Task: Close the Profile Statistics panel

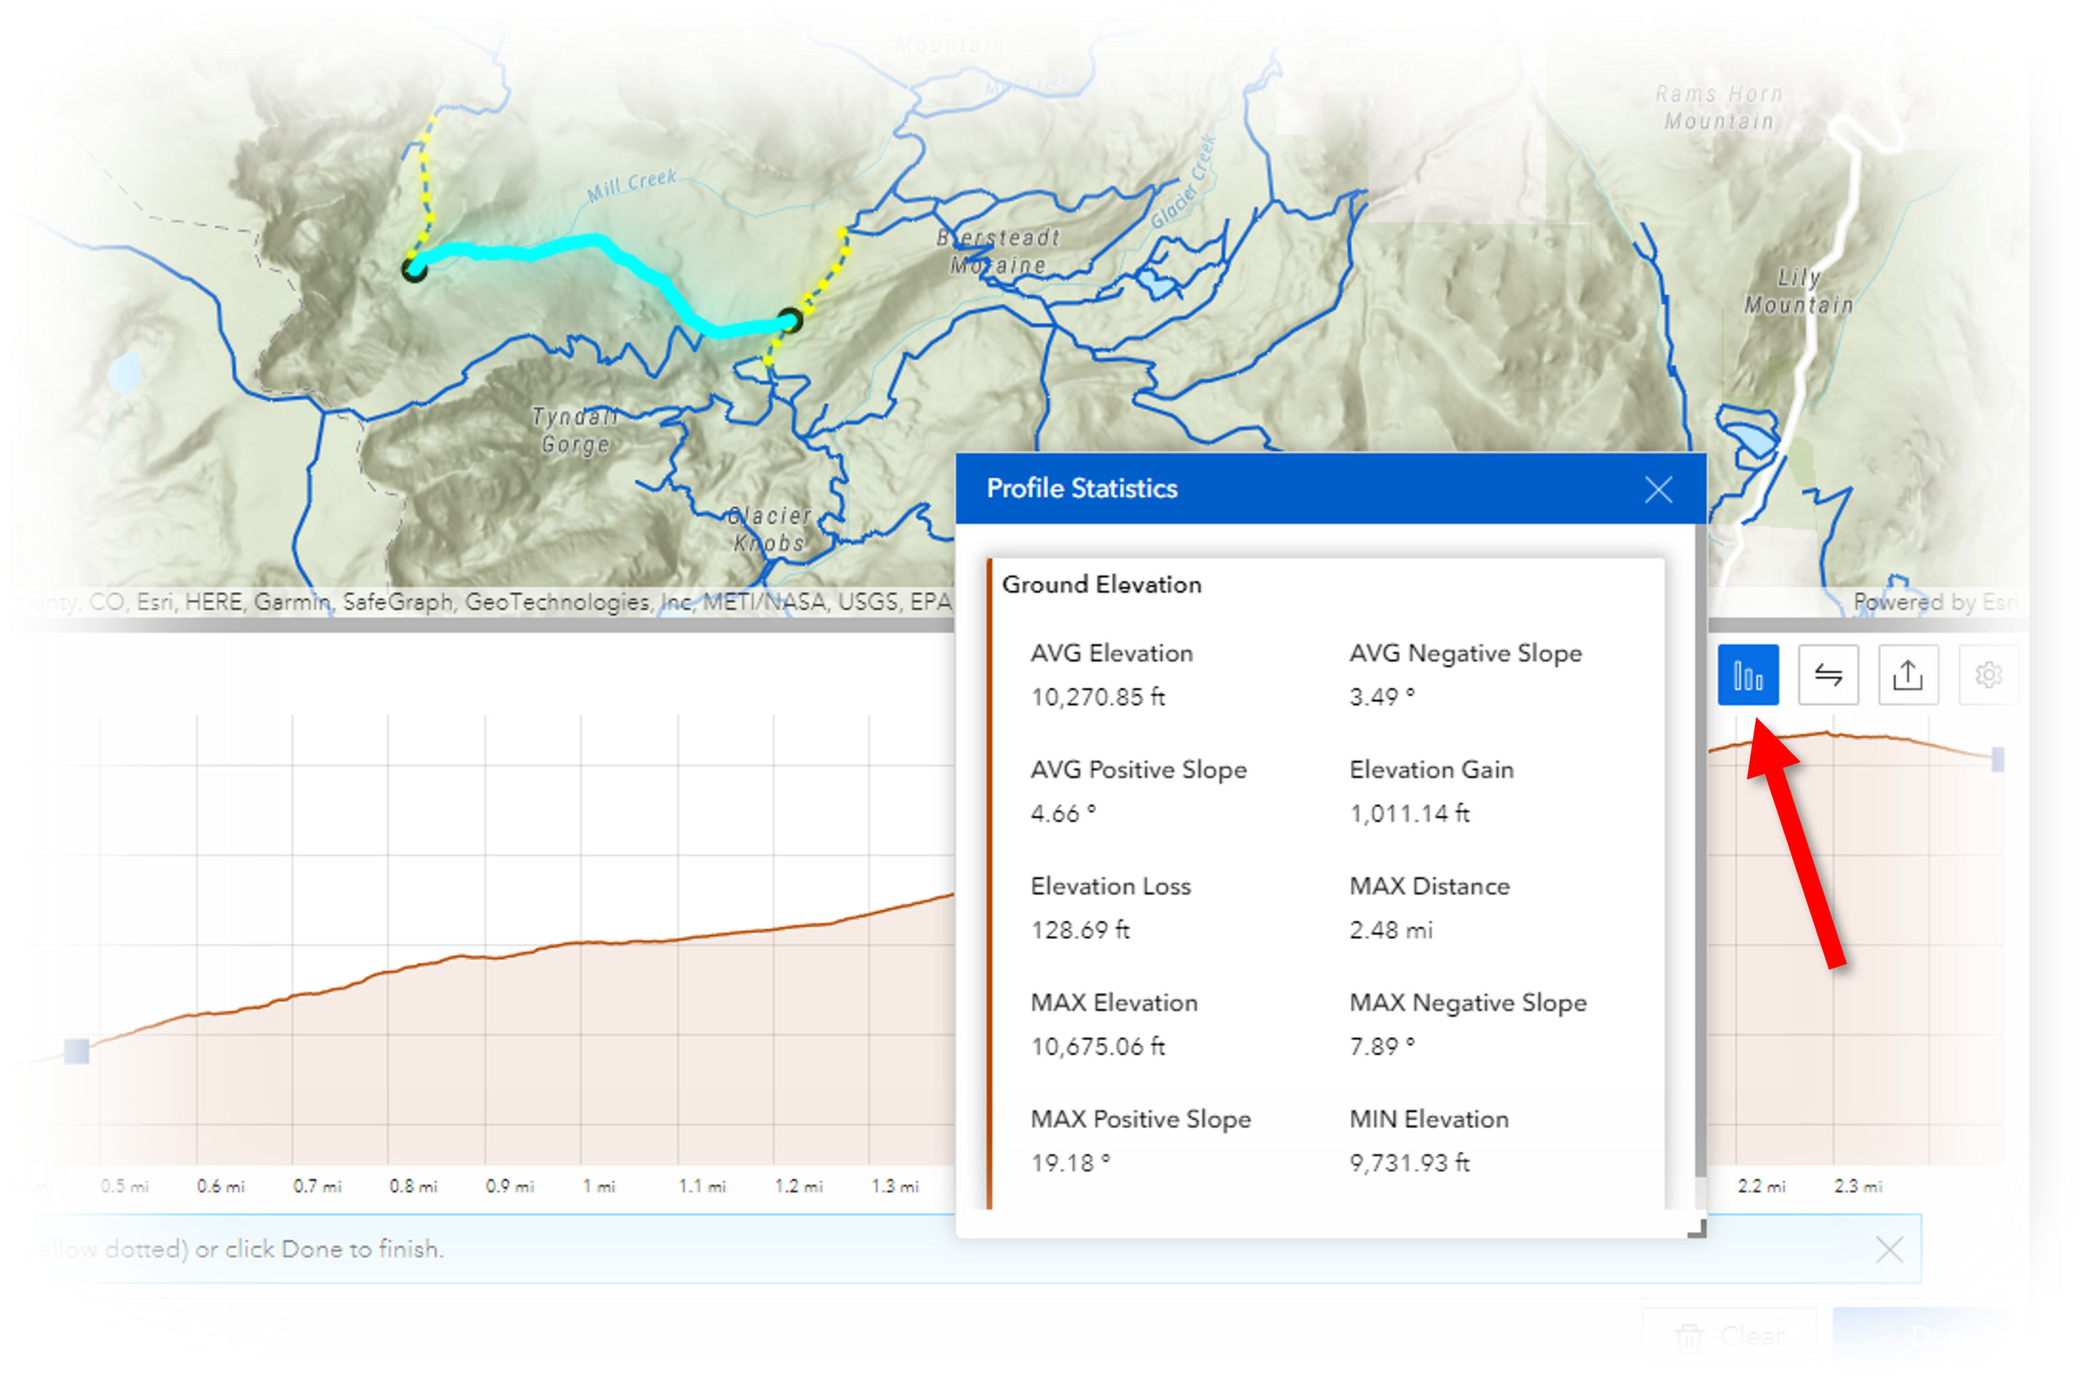Action: [1658, 489]
